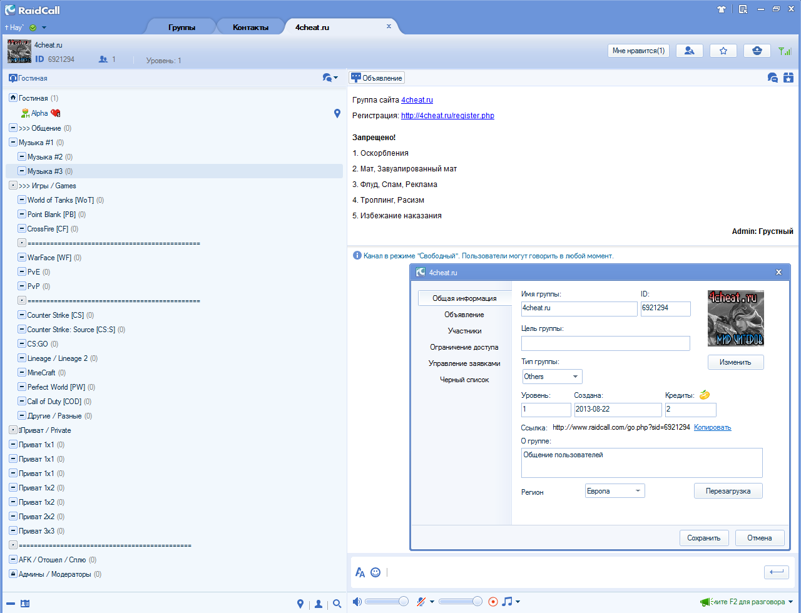This screenshot has height=613, width=801.
Task: Focus the Цель группы input field
Action: click(606, 343)
